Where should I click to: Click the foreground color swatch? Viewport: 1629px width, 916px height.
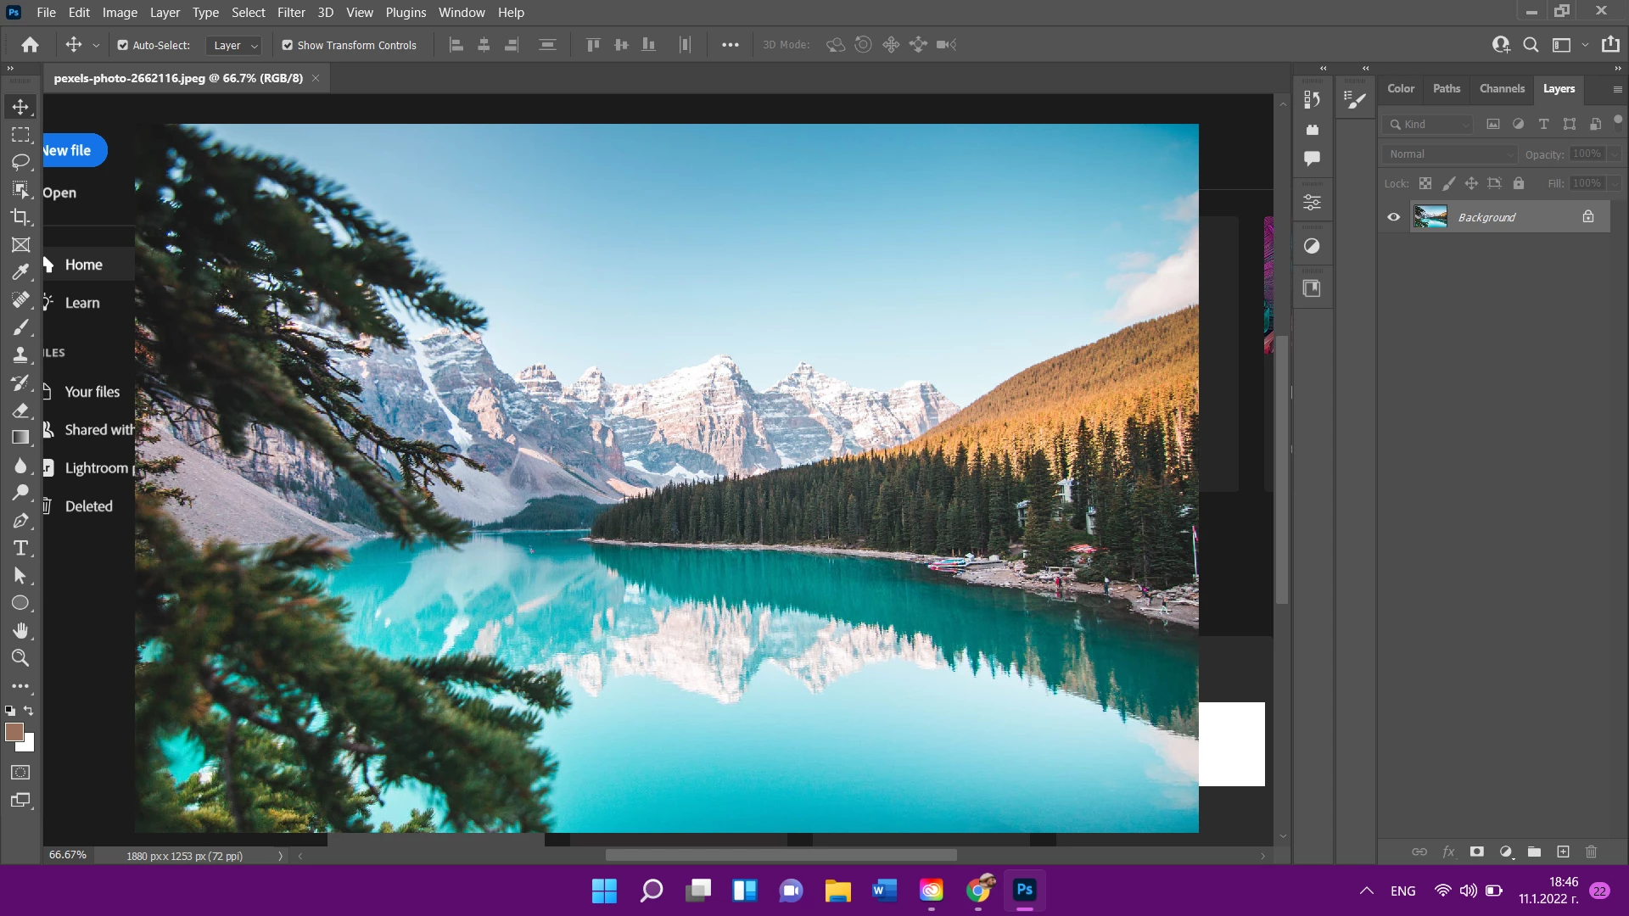(14, 732)
